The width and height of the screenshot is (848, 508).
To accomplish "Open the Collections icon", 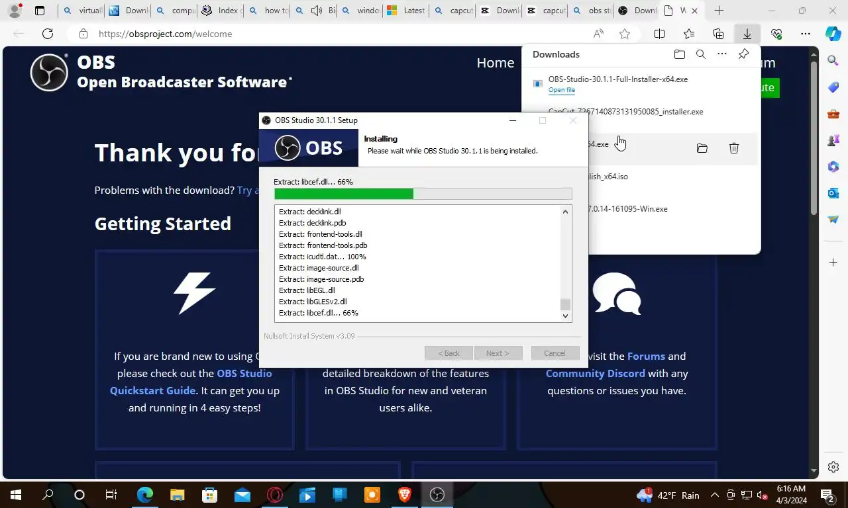I will [718, 34].
